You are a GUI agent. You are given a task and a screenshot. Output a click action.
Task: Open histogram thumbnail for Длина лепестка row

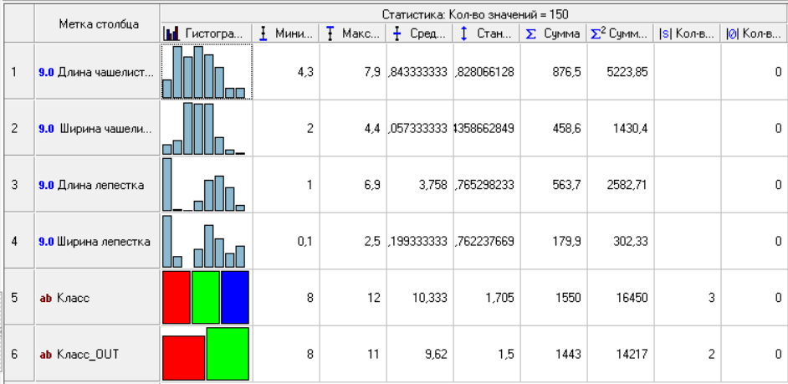click(x=207, y=184)
